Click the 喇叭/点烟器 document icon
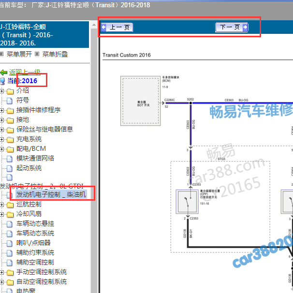This screenshot has height=293, width=293. [x=10, y=244]
